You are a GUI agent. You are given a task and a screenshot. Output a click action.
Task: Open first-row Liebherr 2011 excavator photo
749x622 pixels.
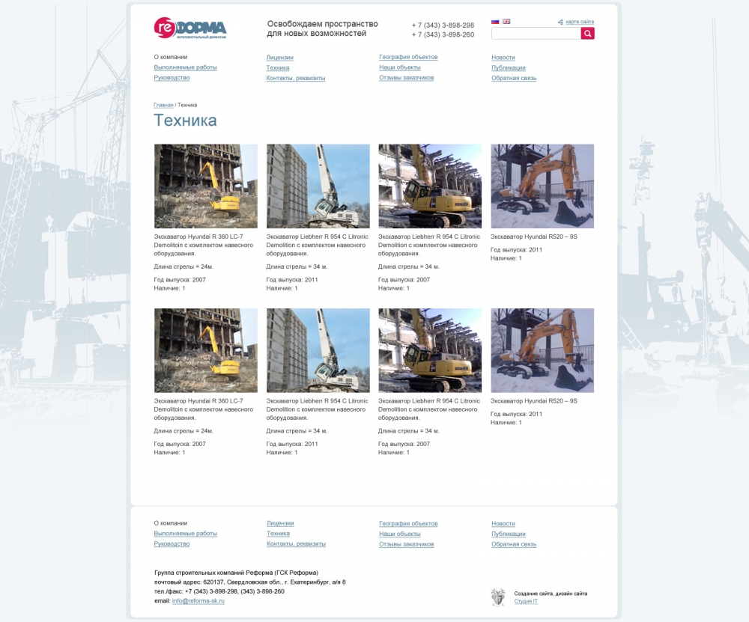tap(318, 186)
